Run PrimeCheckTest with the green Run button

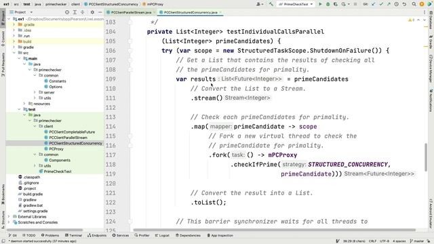pos(320,4)
